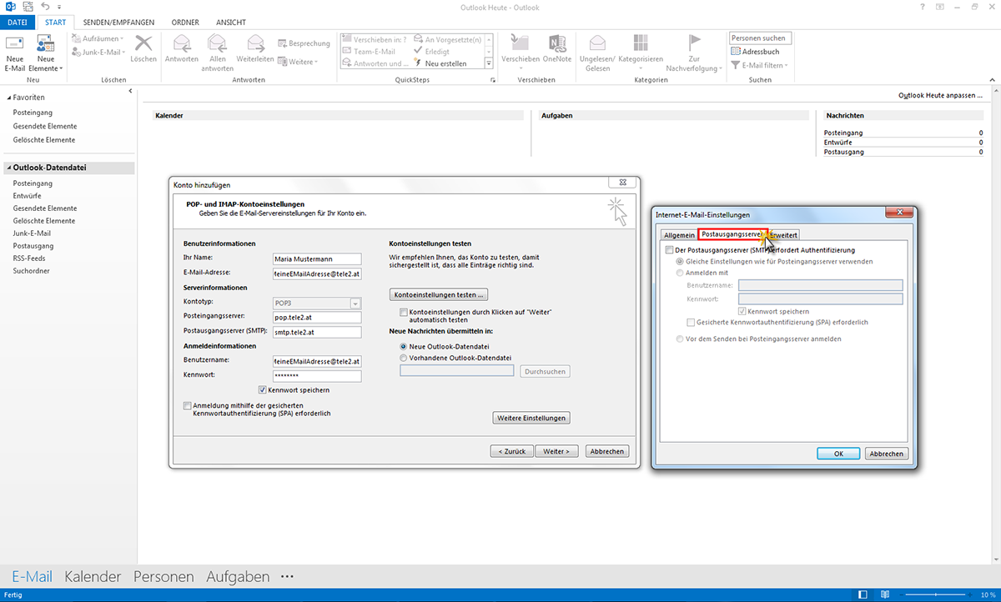
Task: Select Junk-E-Mail folder in sidebar
Action: 32,233
